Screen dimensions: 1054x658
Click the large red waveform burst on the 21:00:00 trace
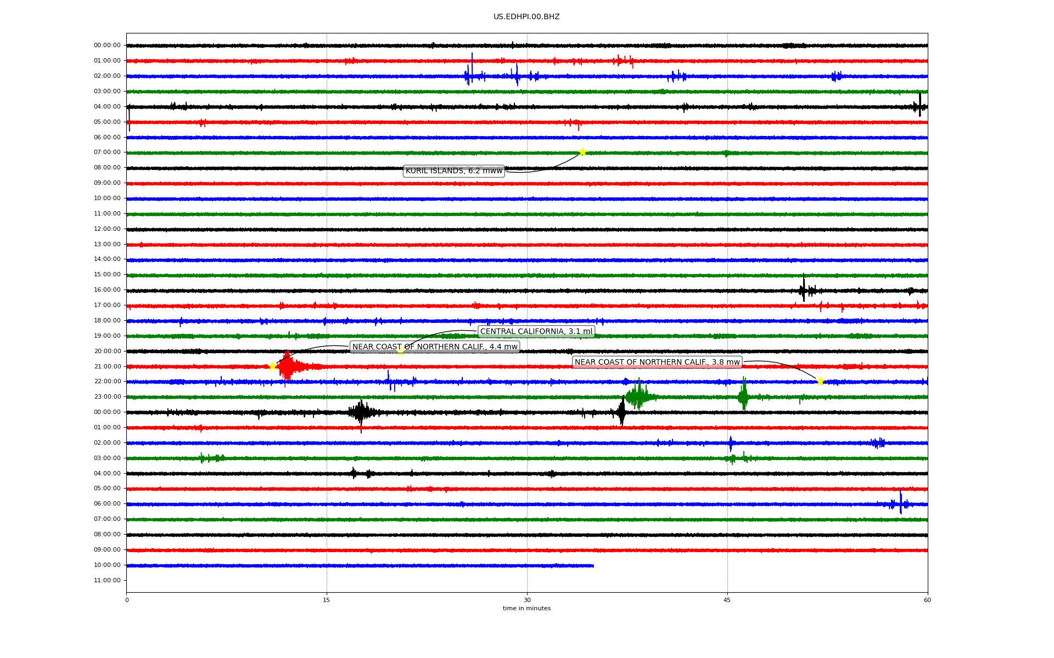pos(288,366)
